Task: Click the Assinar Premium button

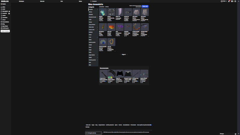Action: click(x=5, y=31)
